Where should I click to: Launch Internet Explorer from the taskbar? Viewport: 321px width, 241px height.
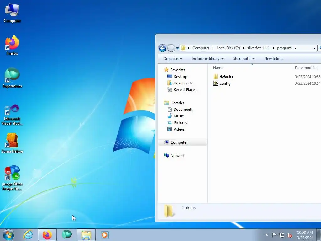pos(28,235)
